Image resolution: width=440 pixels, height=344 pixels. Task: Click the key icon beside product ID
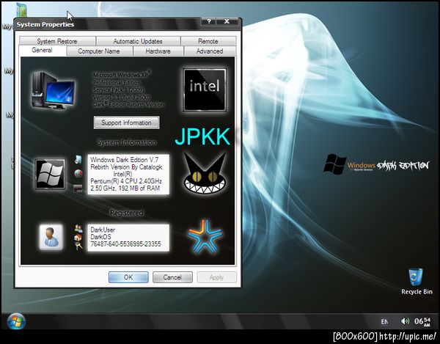coord(78,246)
